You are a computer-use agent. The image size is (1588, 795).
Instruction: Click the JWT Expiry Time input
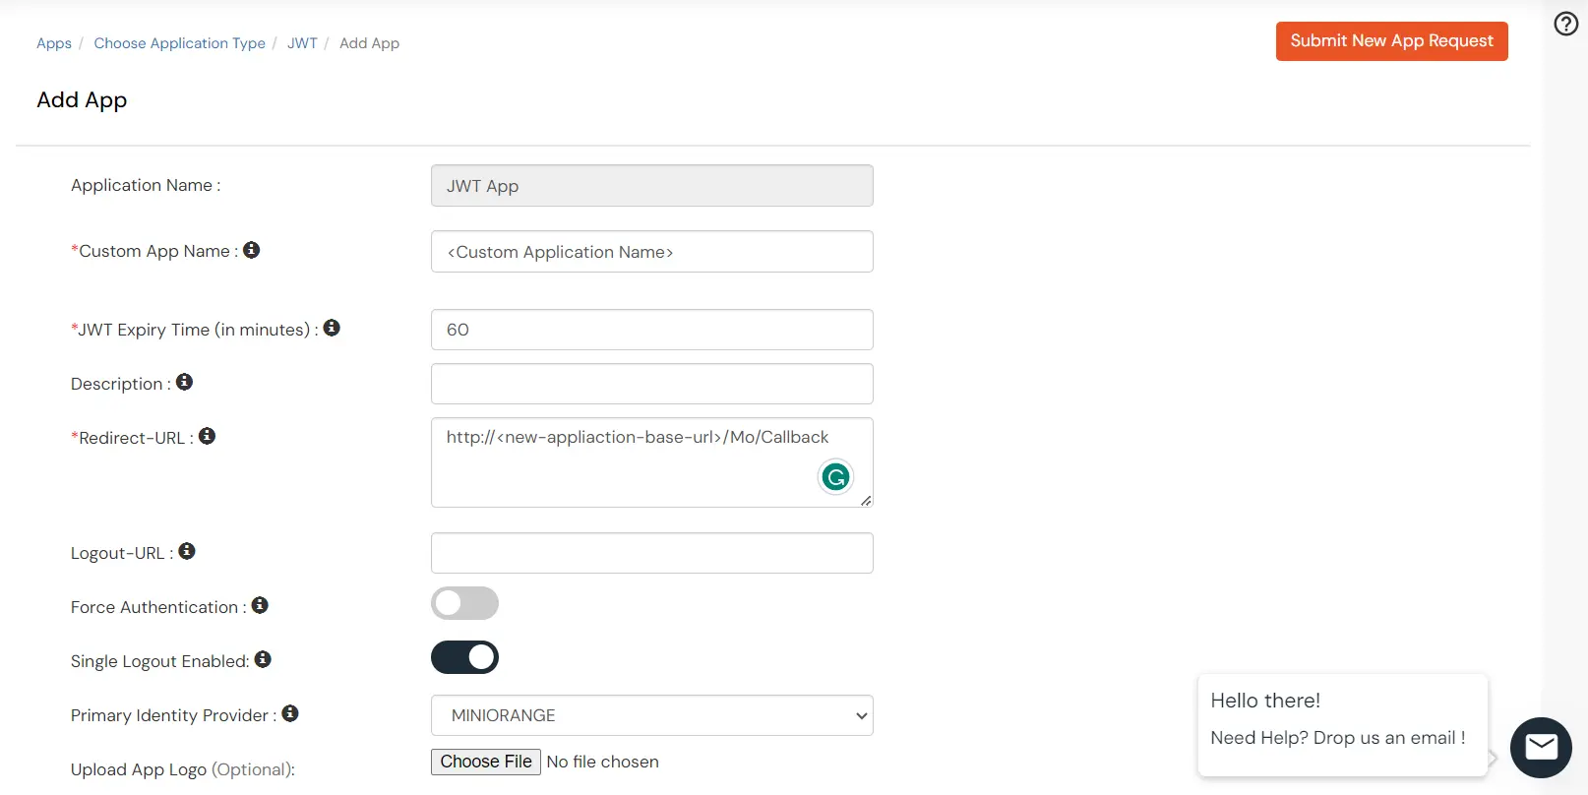click(652, 330)
